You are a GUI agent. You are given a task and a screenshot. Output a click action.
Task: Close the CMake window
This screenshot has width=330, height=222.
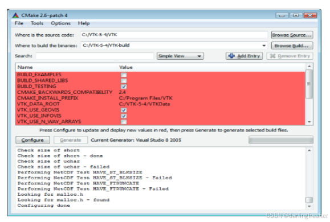click(x=310, y=15)
